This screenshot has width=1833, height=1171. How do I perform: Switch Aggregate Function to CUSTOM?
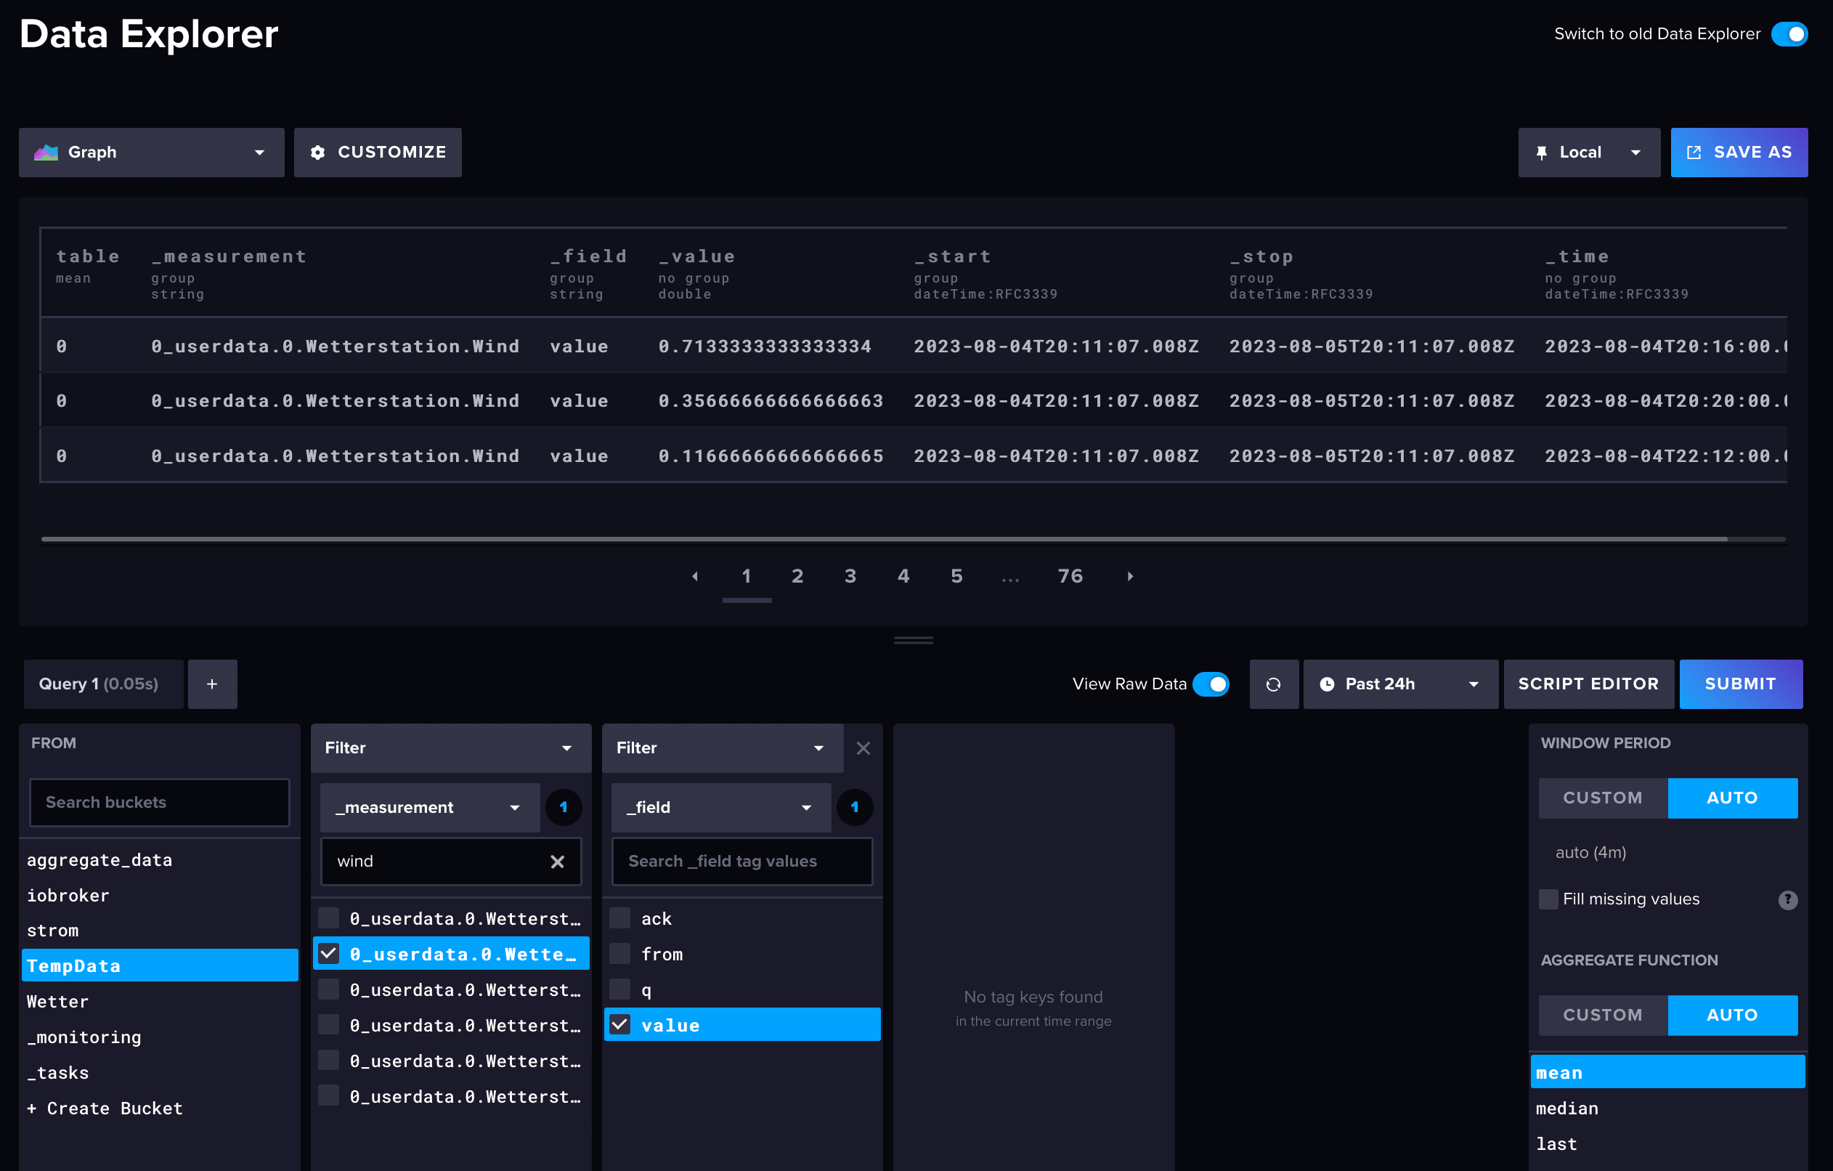[x=1602, y=1015]
